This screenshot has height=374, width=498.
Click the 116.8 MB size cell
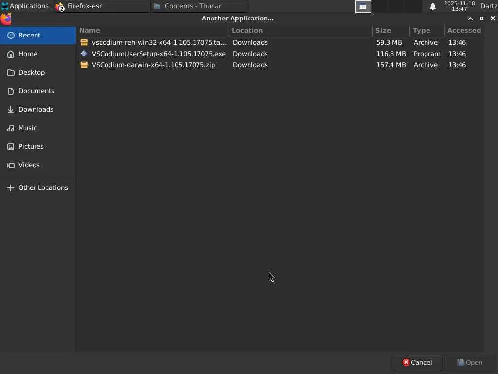[391, 54]
